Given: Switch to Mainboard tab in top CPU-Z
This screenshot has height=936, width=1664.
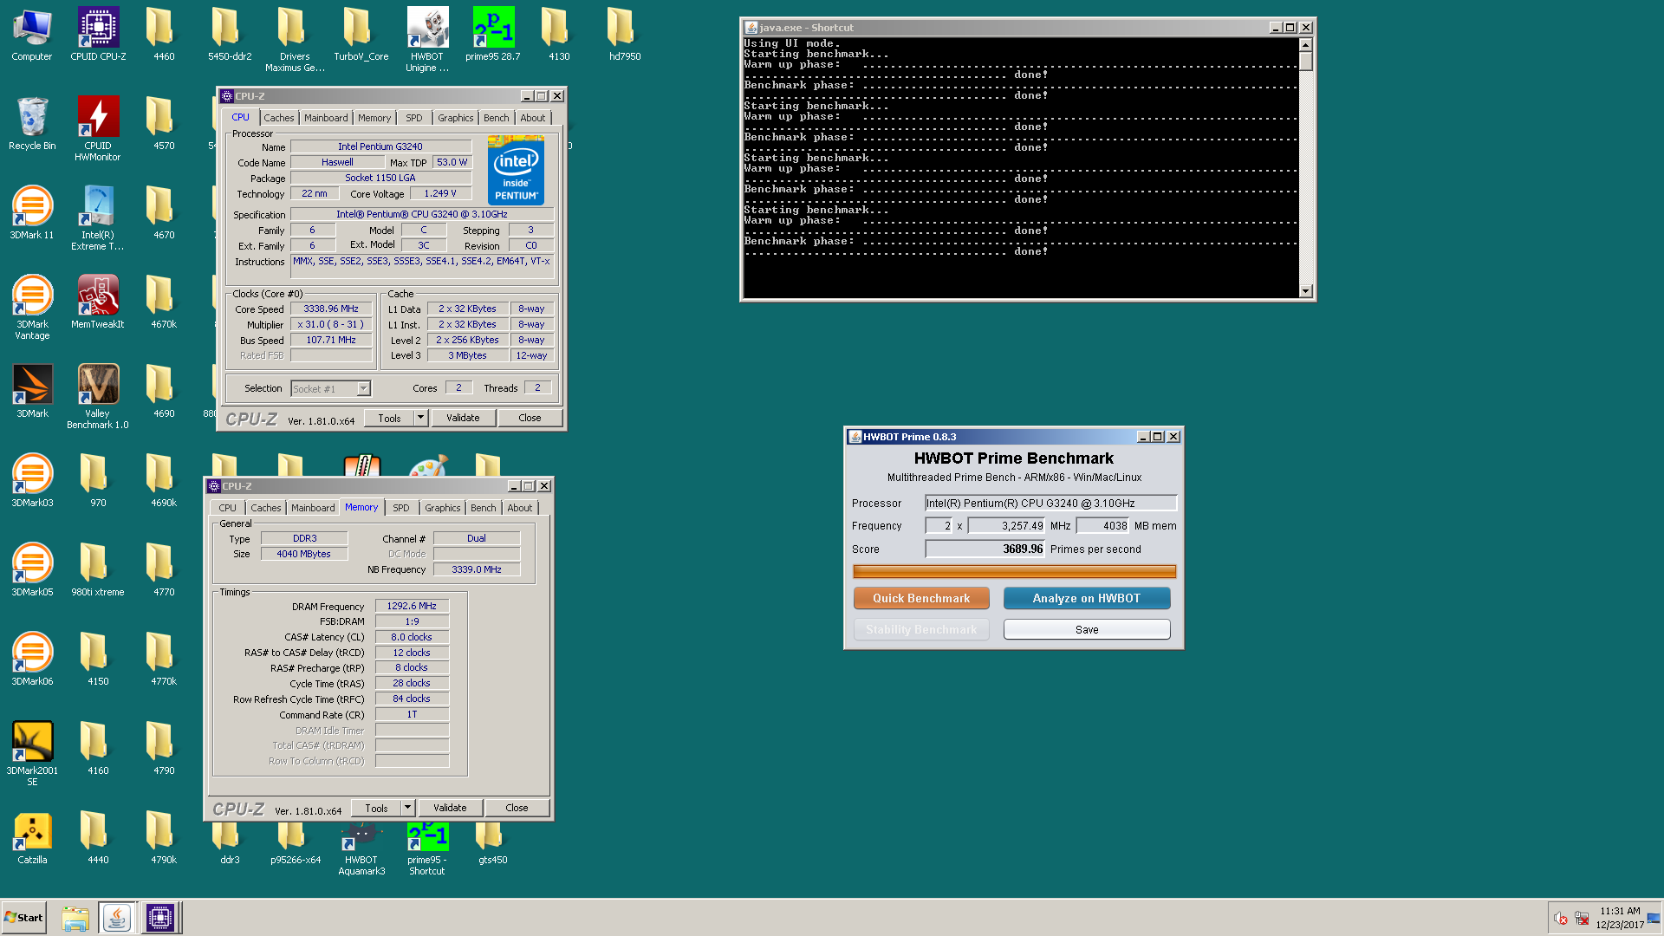Looking at the screenshot, I should [326, 118].
